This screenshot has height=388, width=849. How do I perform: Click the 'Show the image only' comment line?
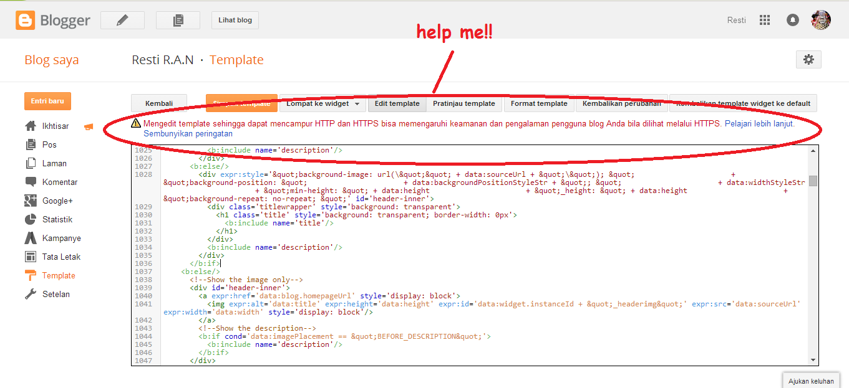point(246,280)
